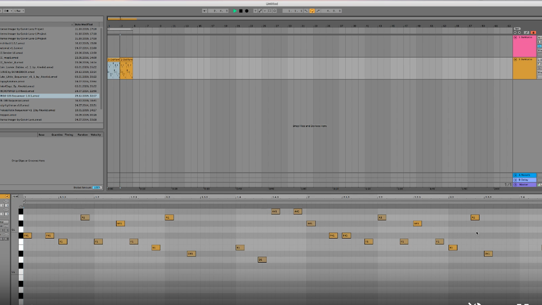542x305 pixels.
Task: Click the Arrangement Record button
Action: click(x=246, y=11)
